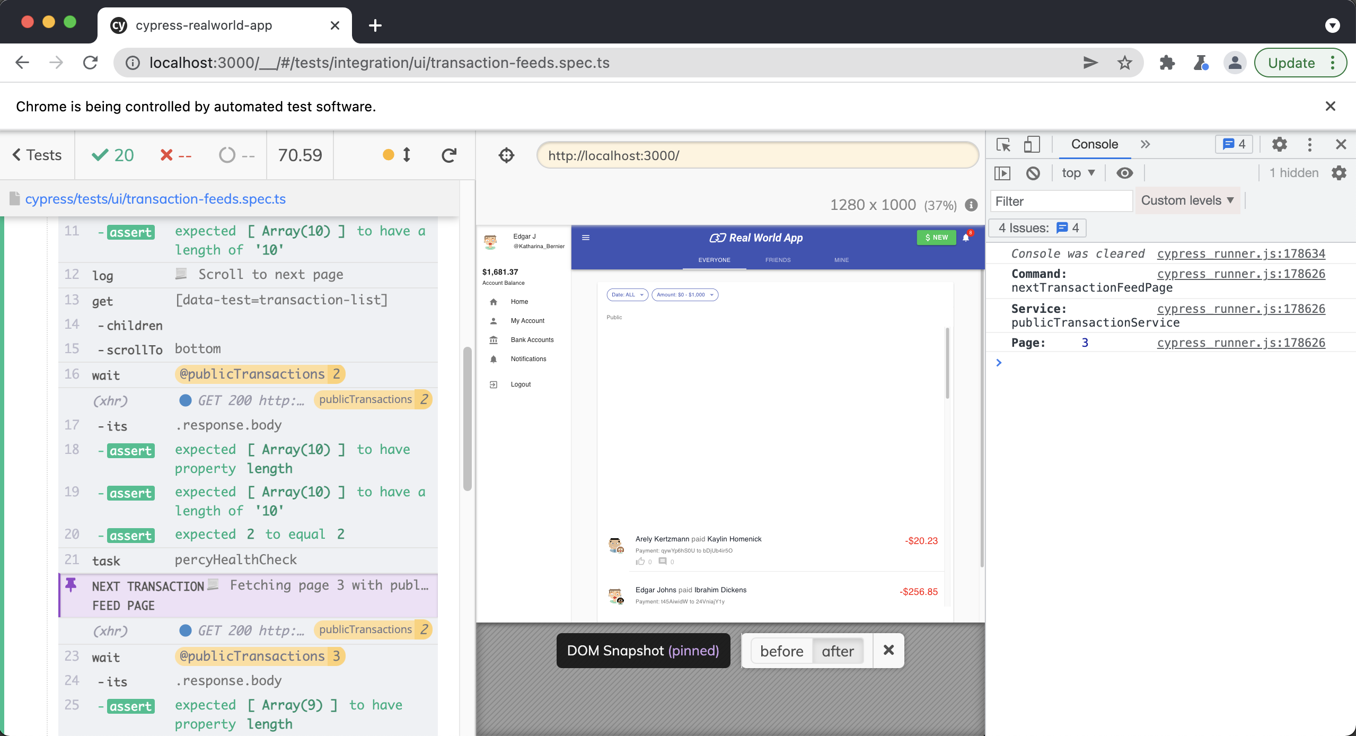Open the Cypress selector playground crosshair tool

pyautogui.click(x=506, y=155)
